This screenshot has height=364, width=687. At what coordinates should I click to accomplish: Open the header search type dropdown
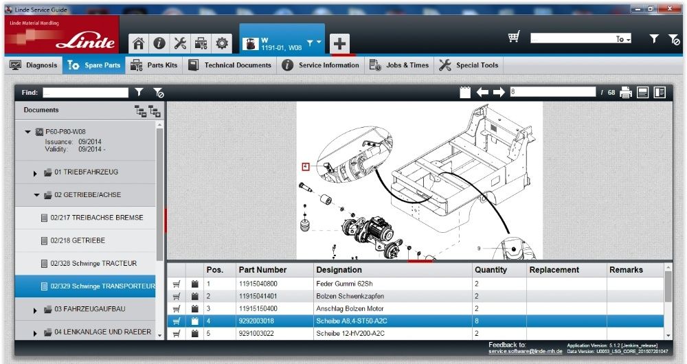point(624,39)
